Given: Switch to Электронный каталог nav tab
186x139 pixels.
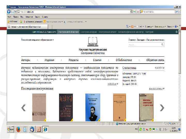Looking at the screenshot, I should (x=107, y=32).
